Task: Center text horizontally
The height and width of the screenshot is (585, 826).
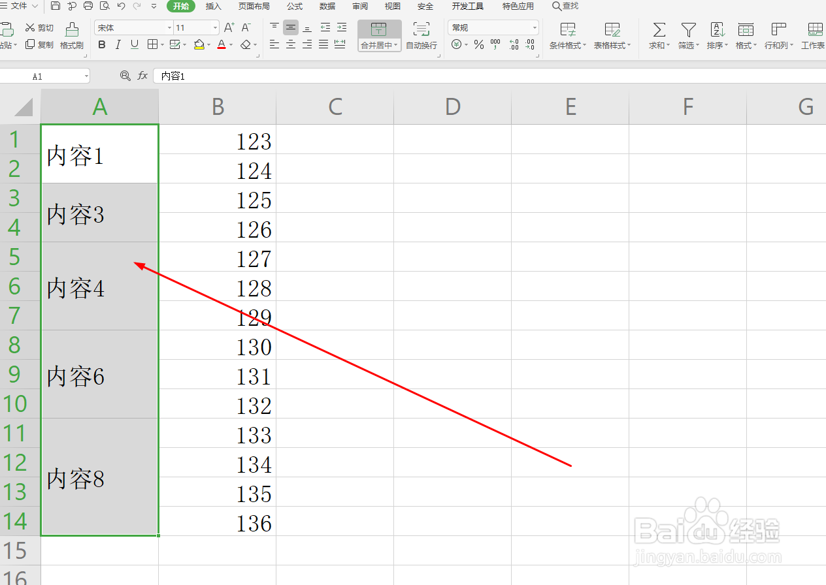Action: pyautogui.click(x=291, y=44)
